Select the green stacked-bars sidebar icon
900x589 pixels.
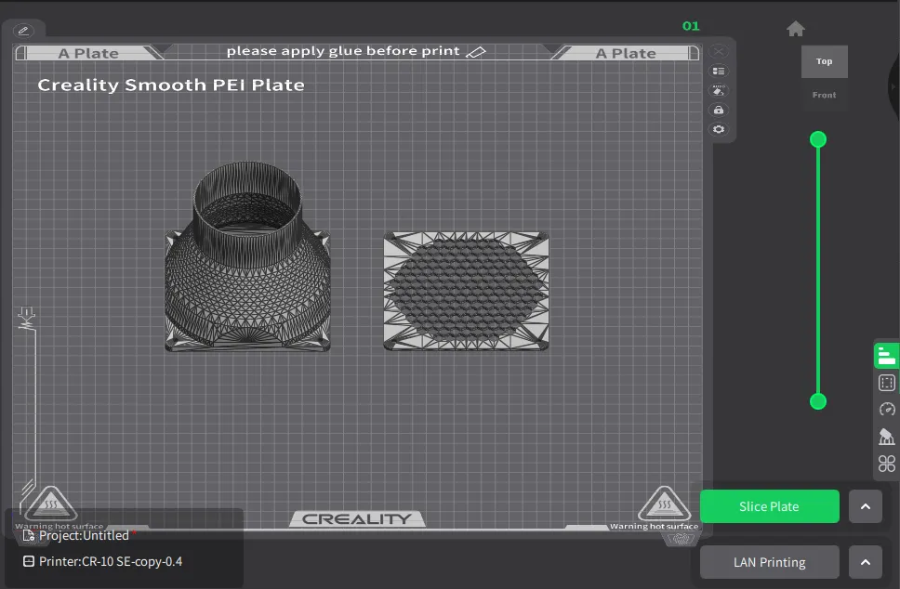(887, 356)
